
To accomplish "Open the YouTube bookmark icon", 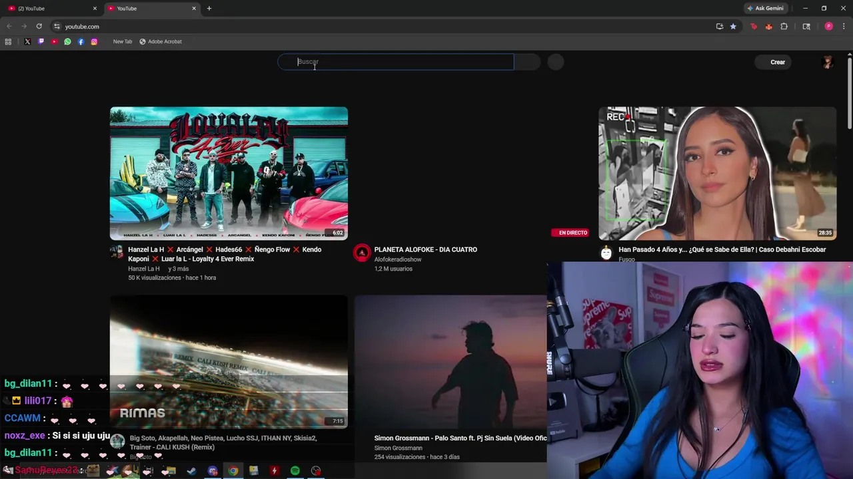I will click(x=54, y=41).
